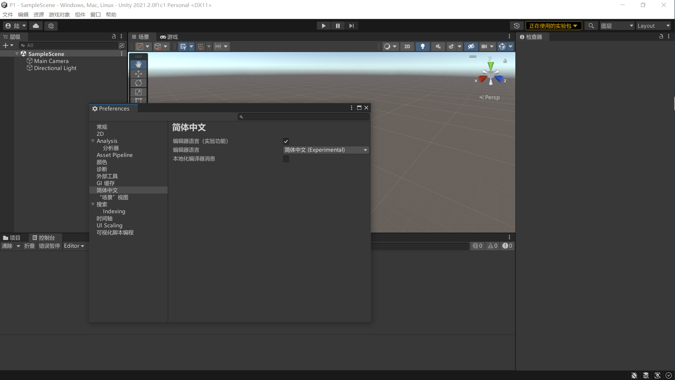Open the editor language dropdown in Preferences
The width and height of the screenshot is (675, 380).
click(x=326, y=150)
